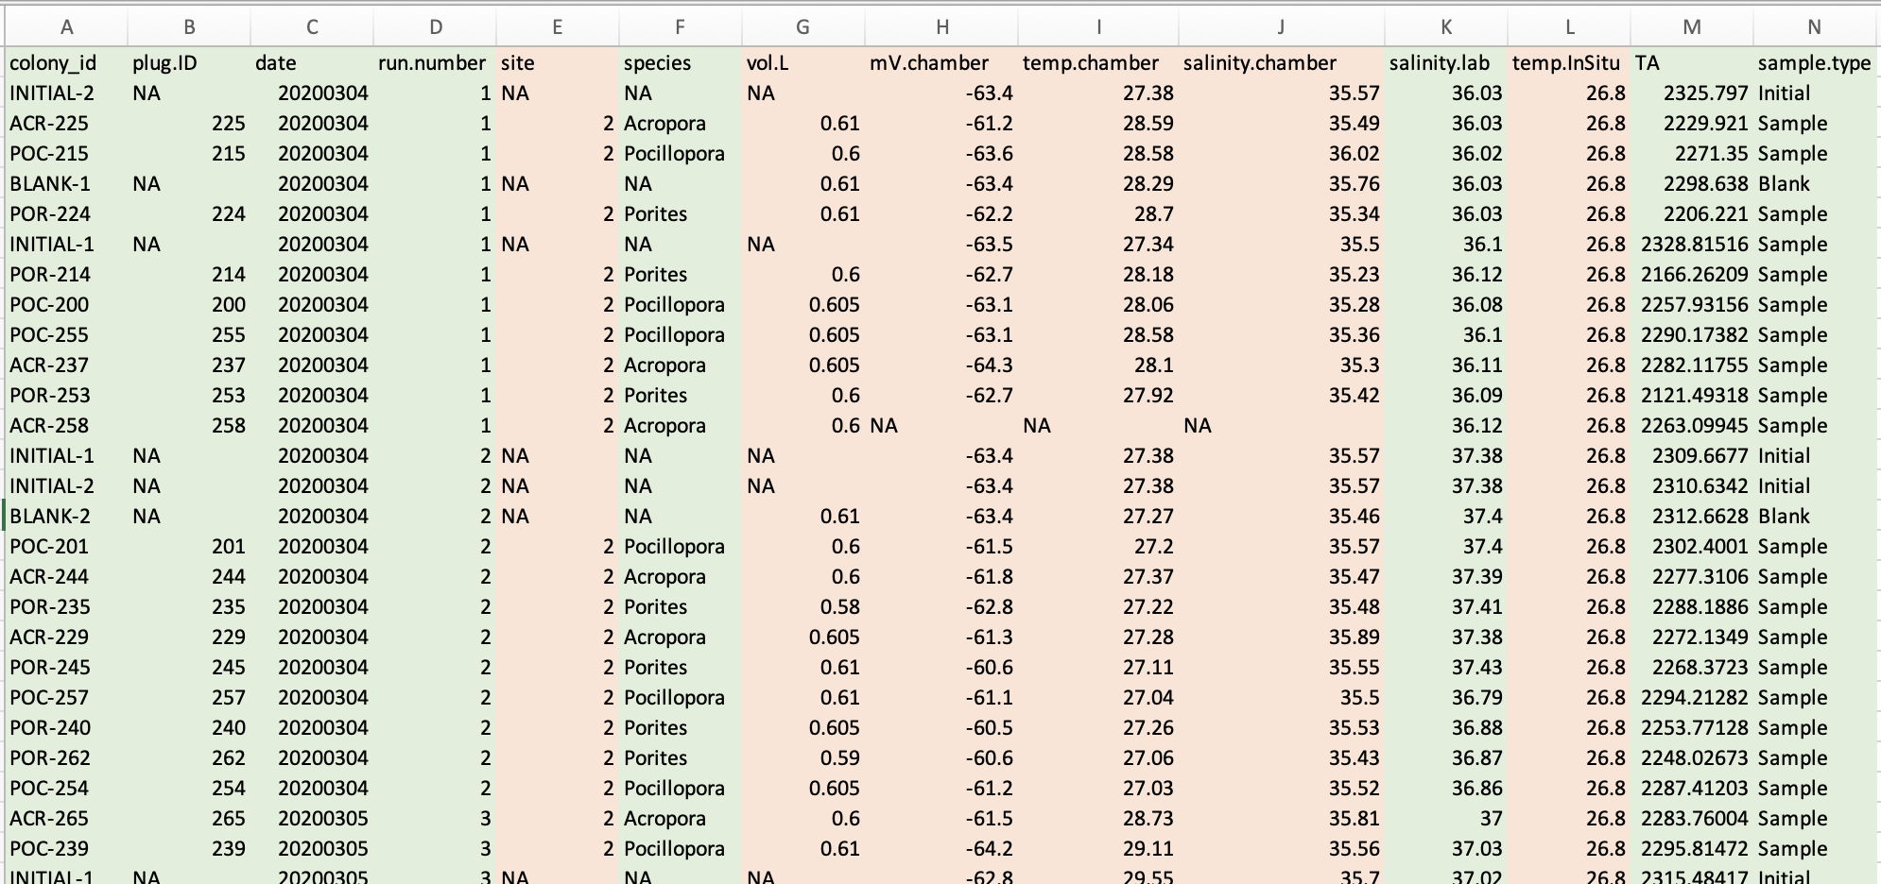Click vol.L value 0.58

[x=803, y=607]
